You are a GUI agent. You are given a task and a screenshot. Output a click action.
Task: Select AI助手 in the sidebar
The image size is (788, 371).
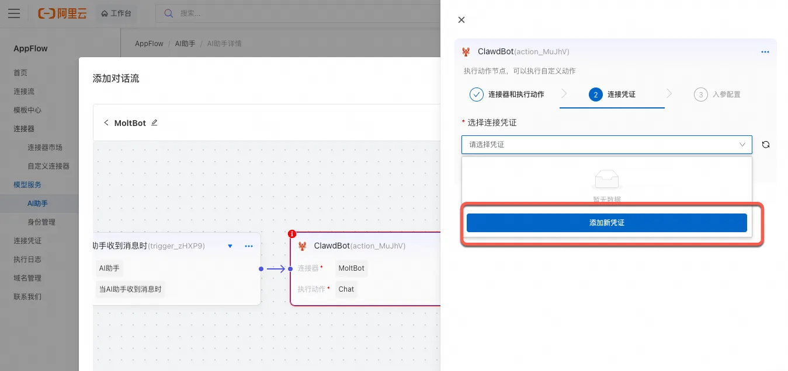click(39, 204)
